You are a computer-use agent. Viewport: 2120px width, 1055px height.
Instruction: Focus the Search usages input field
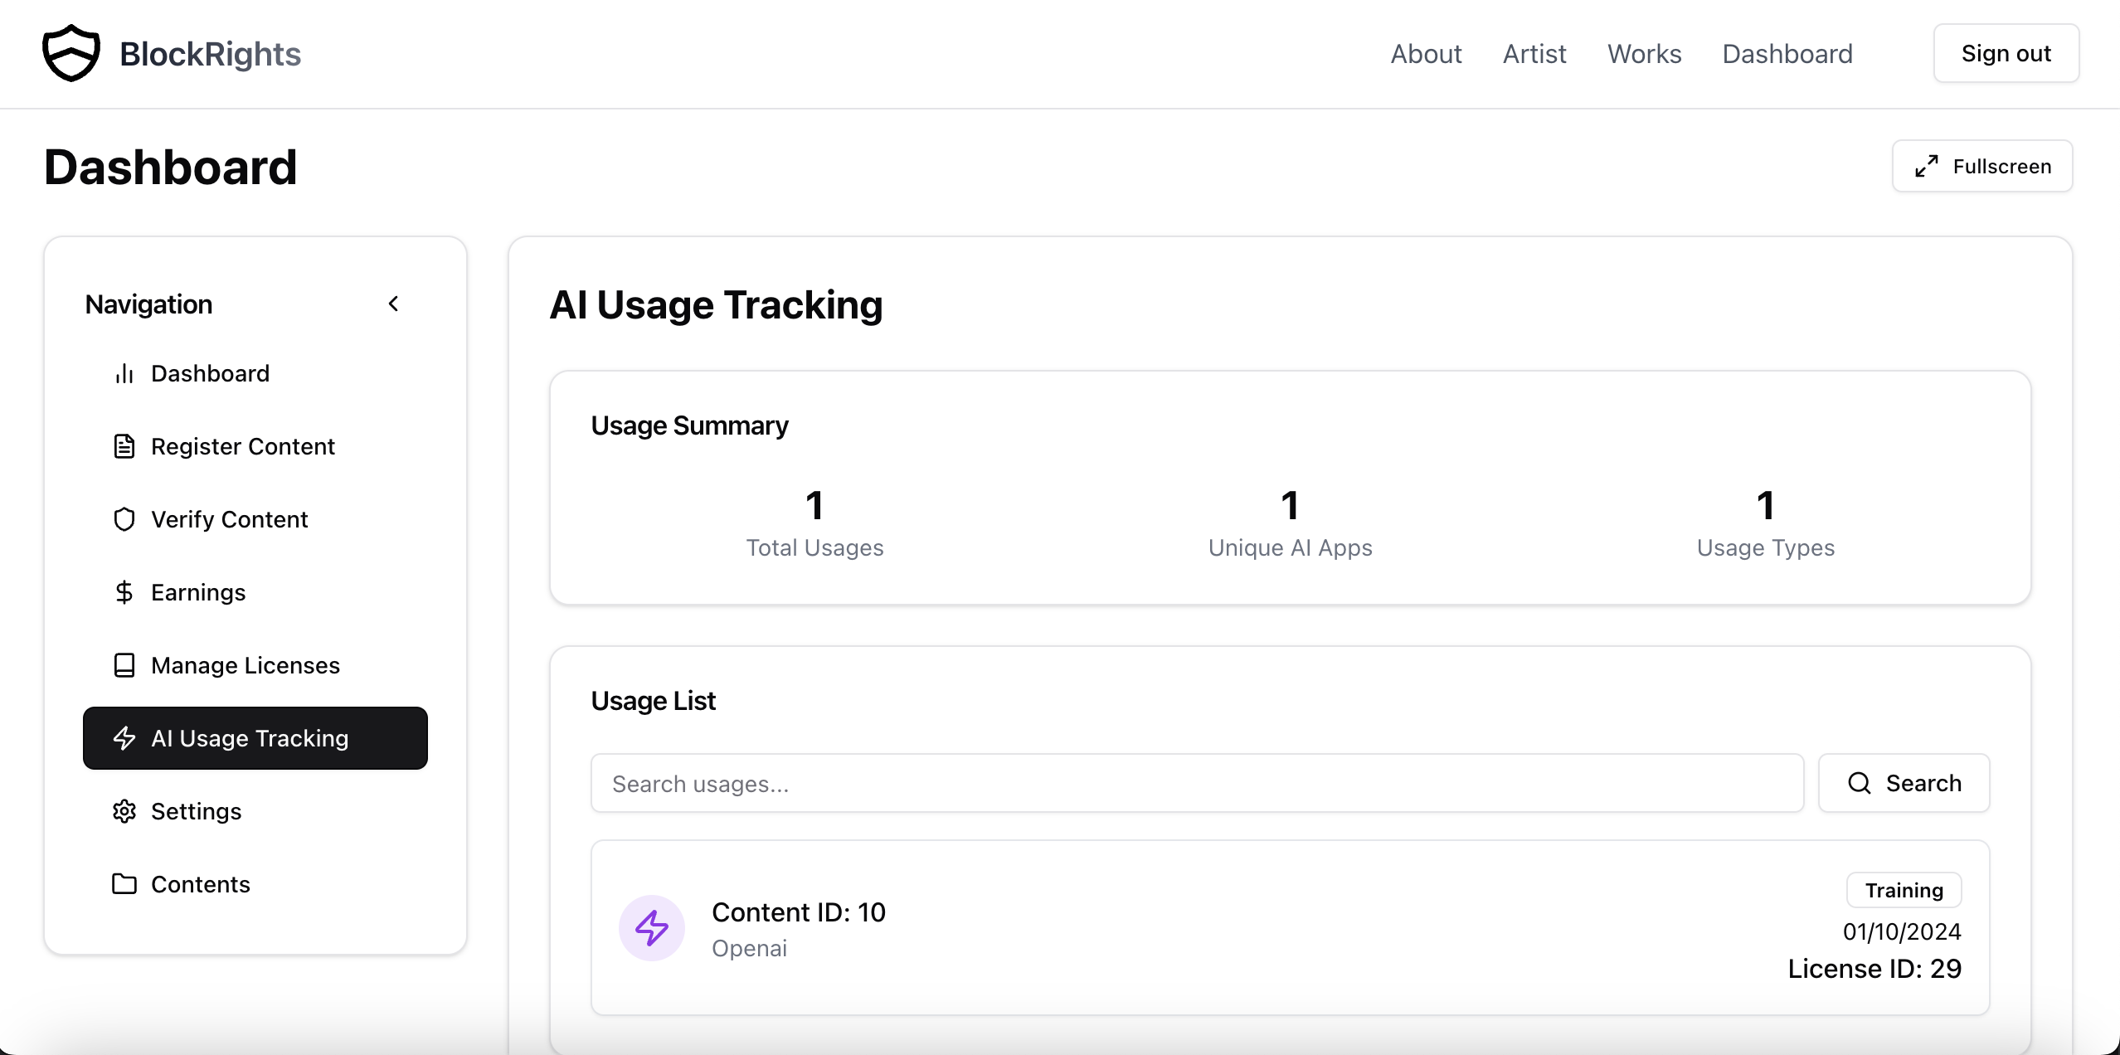click(1196, 783)
